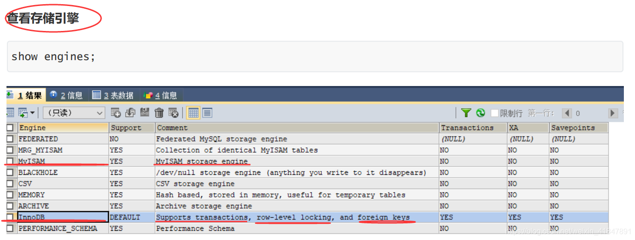Screen dimensions: 635x240
Task: Sort by the Engine column header
Action: click(63, 128)
